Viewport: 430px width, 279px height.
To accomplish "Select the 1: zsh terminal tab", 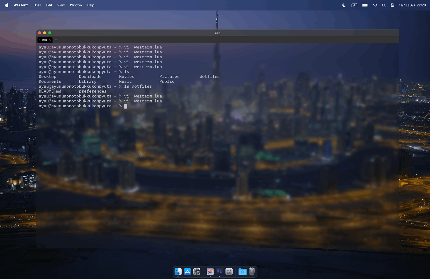I will 43,40.
